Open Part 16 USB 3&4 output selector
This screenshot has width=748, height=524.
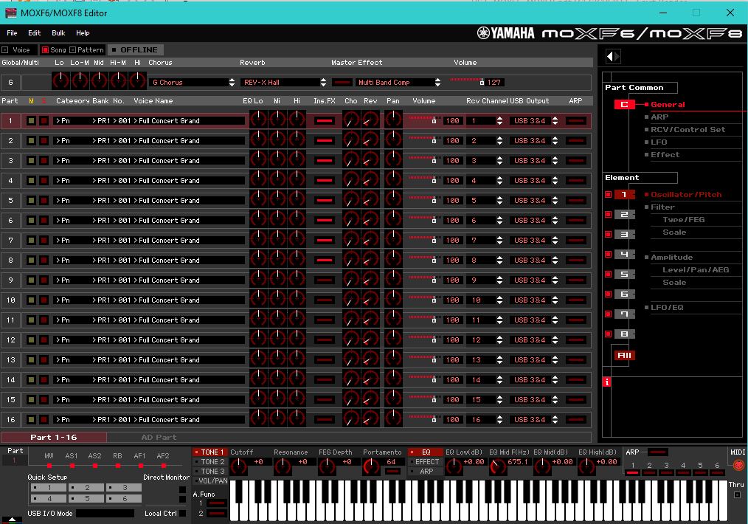tap(534, 419)
